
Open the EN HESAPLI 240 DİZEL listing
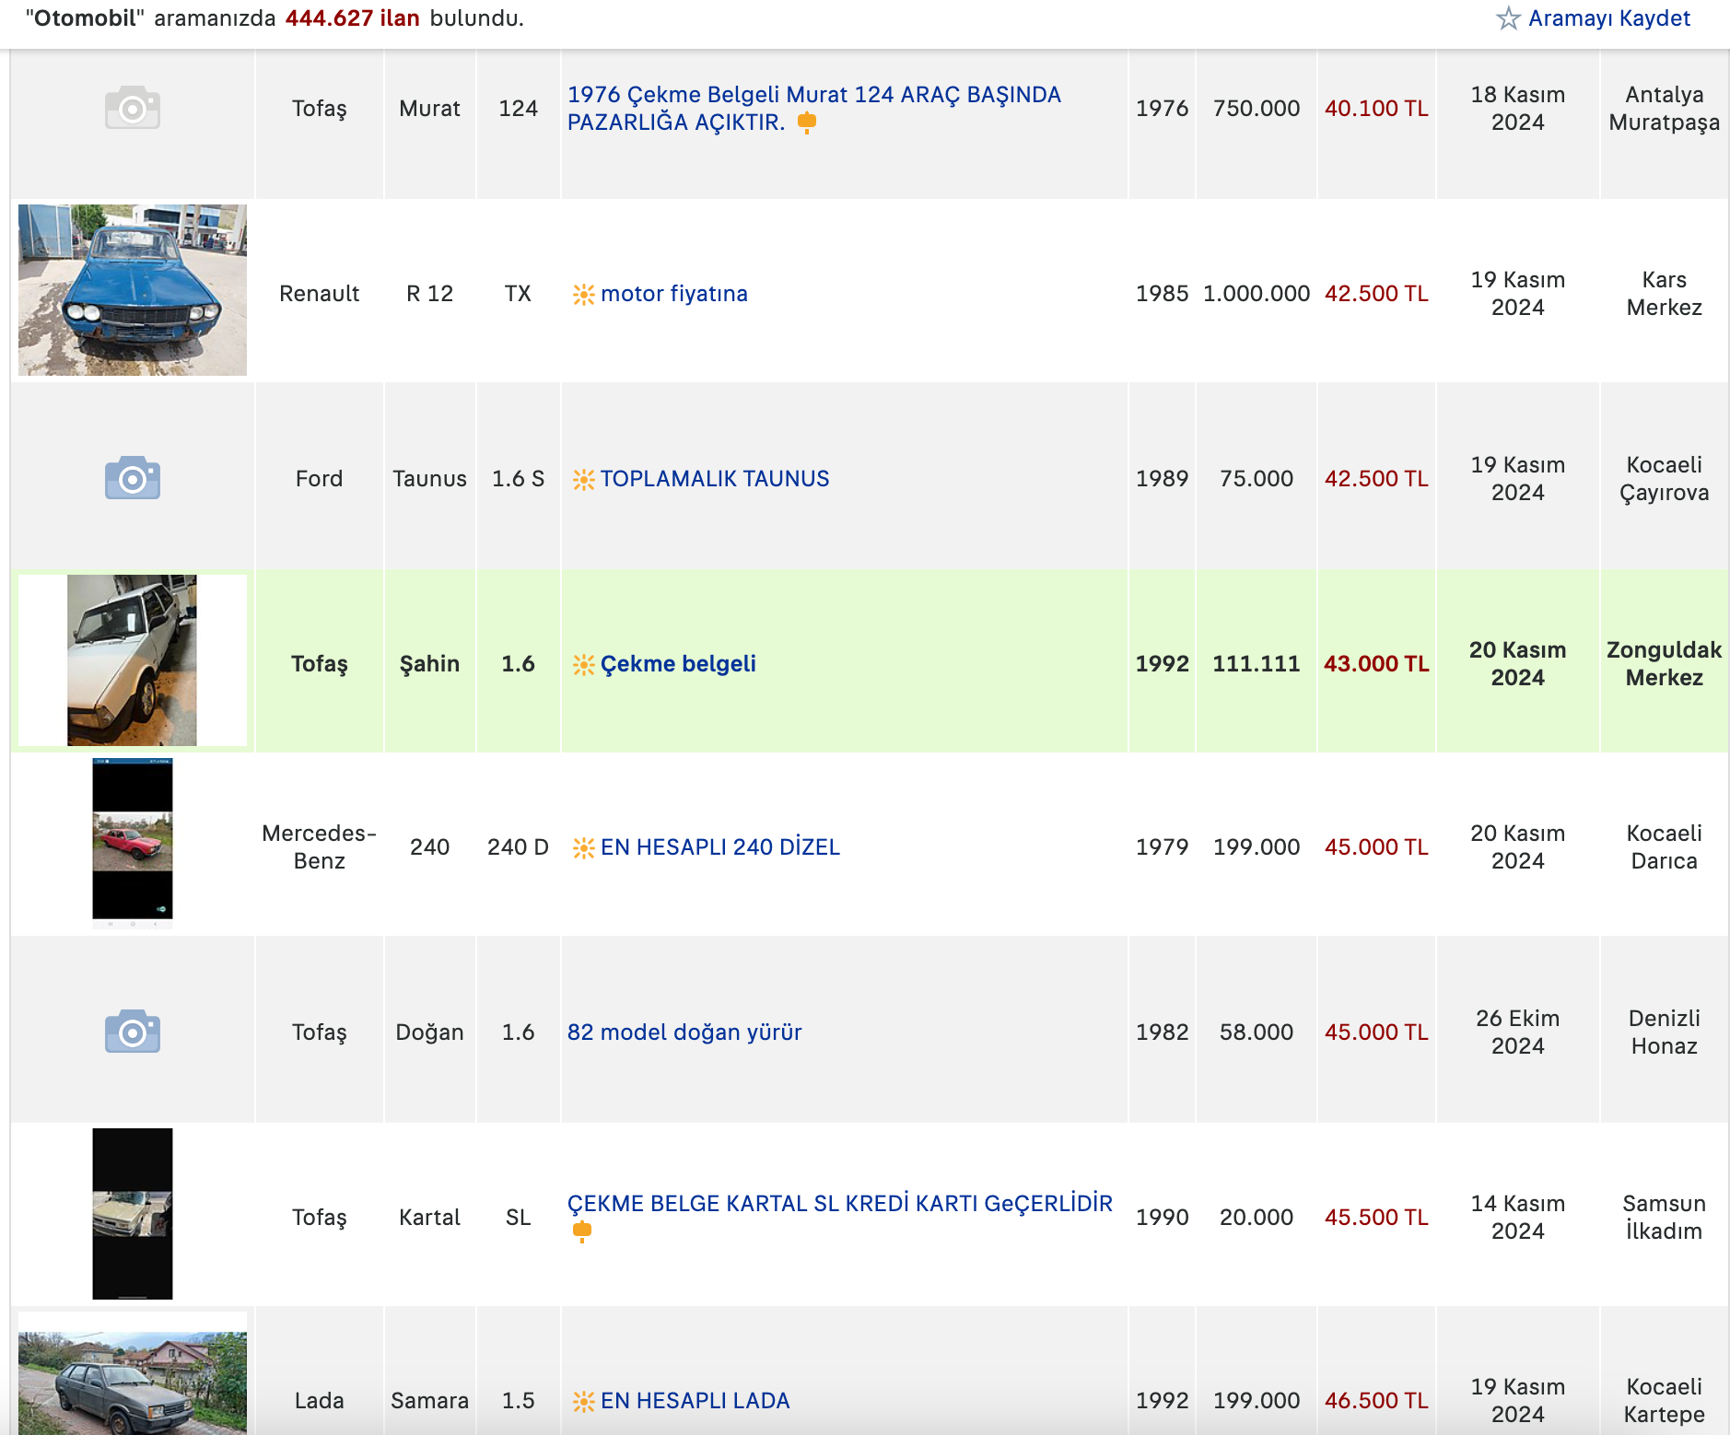pos(720,847)
